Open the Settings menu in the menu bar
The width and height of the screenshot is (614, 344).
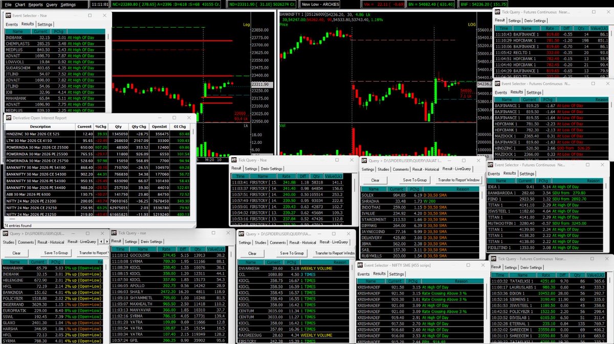[68, 4]
